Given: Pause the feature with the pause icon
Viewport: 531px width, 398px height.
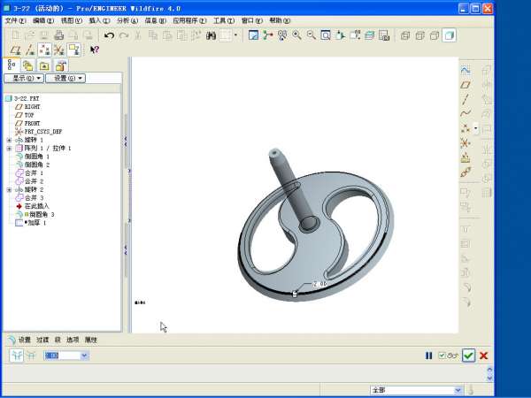Looking at the screenshot, I should point(429,356).
